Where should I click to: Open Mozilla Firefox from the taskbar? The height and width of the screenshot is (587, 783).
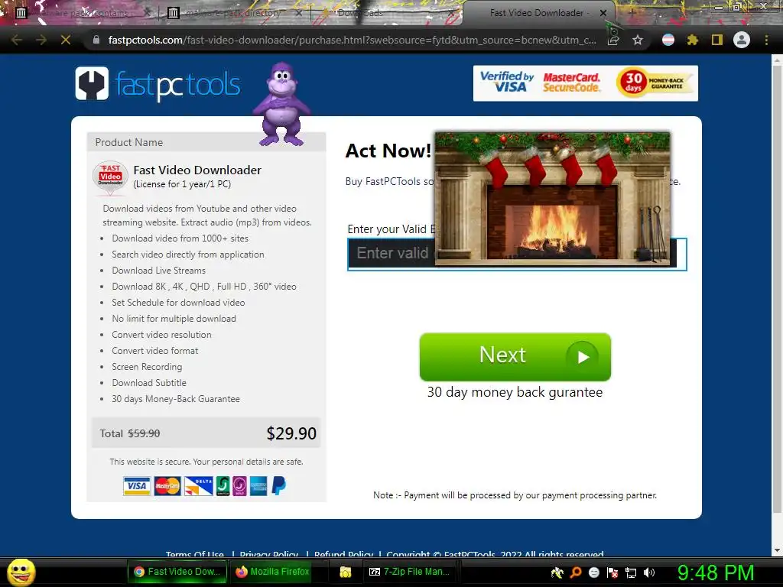coord(273,572)
